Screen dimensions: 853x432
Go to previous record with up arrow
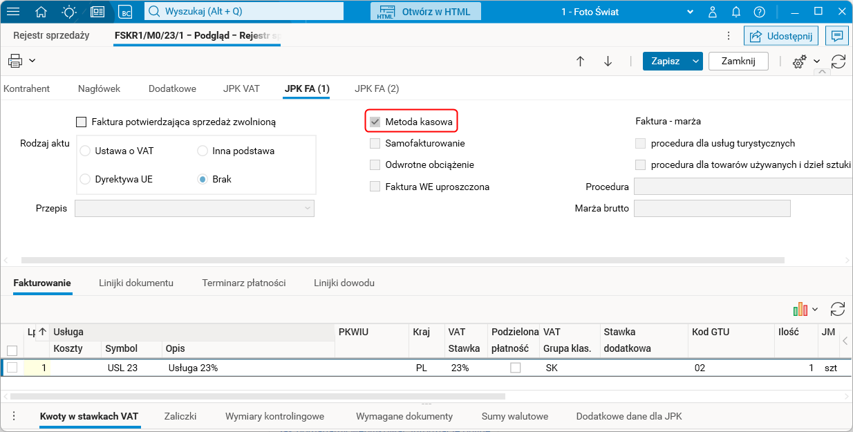(581, 61)
